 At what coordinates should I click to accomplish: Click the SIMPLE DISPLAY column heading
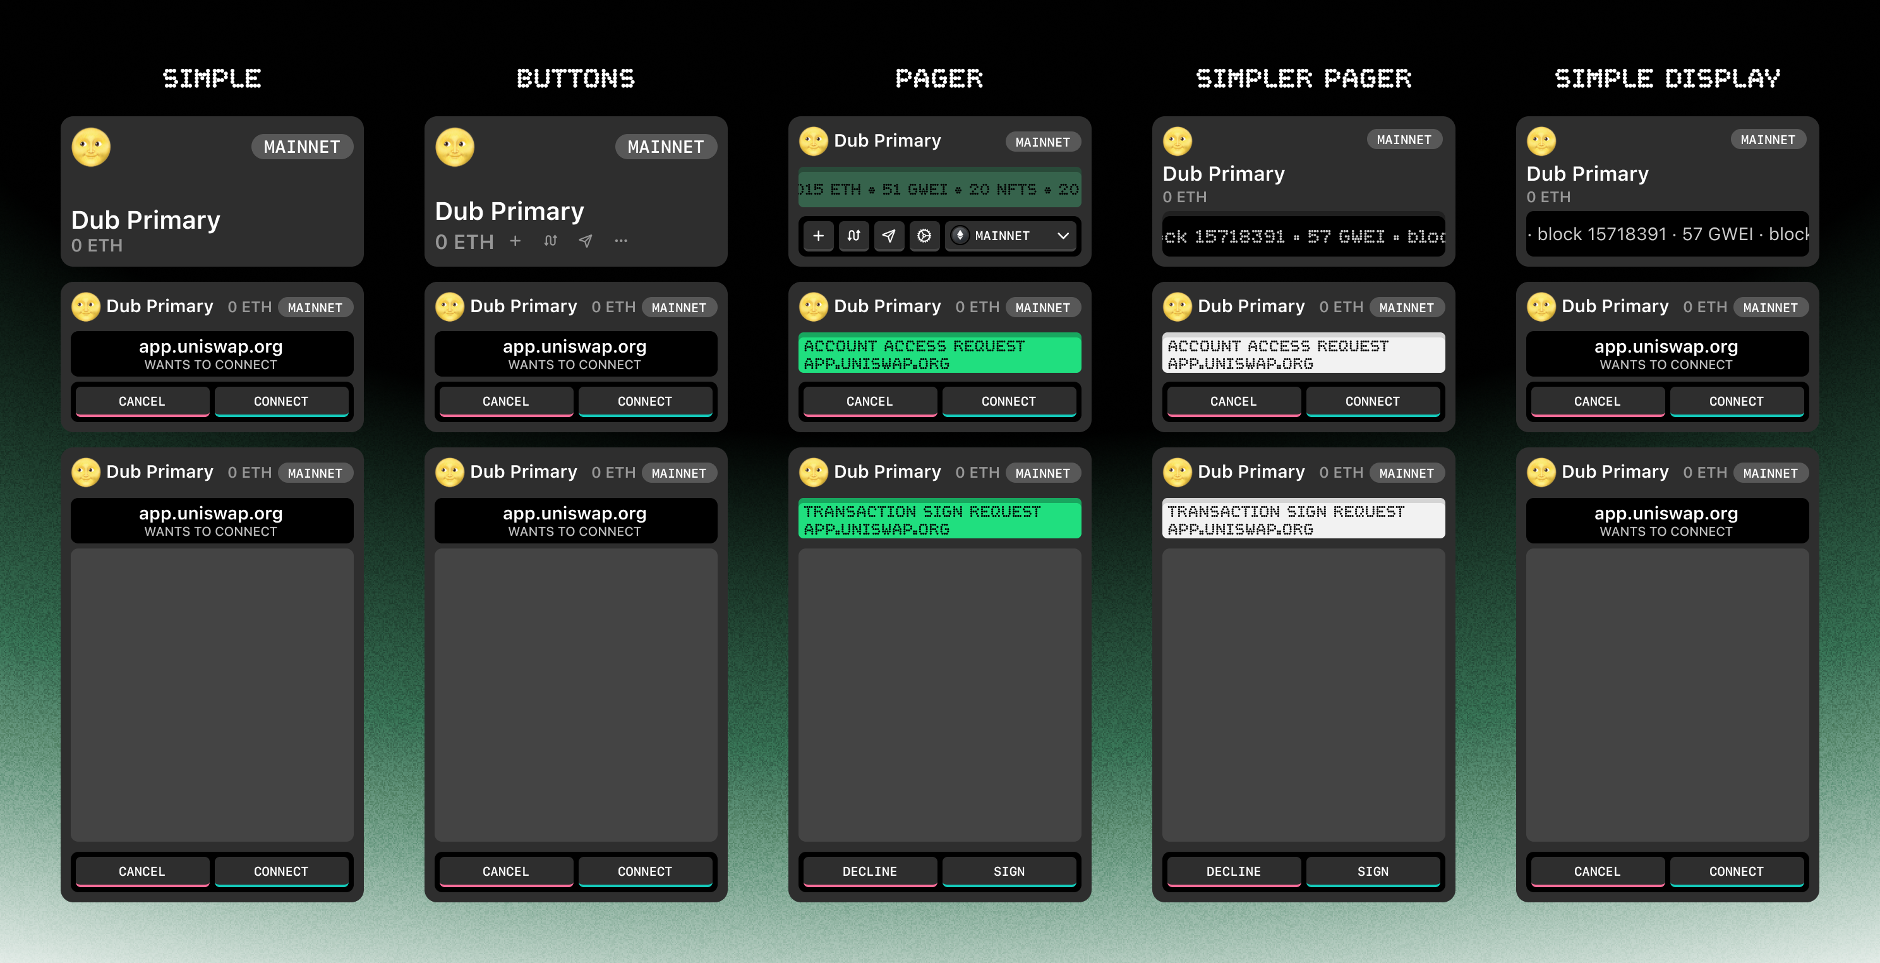[1667, 78]
